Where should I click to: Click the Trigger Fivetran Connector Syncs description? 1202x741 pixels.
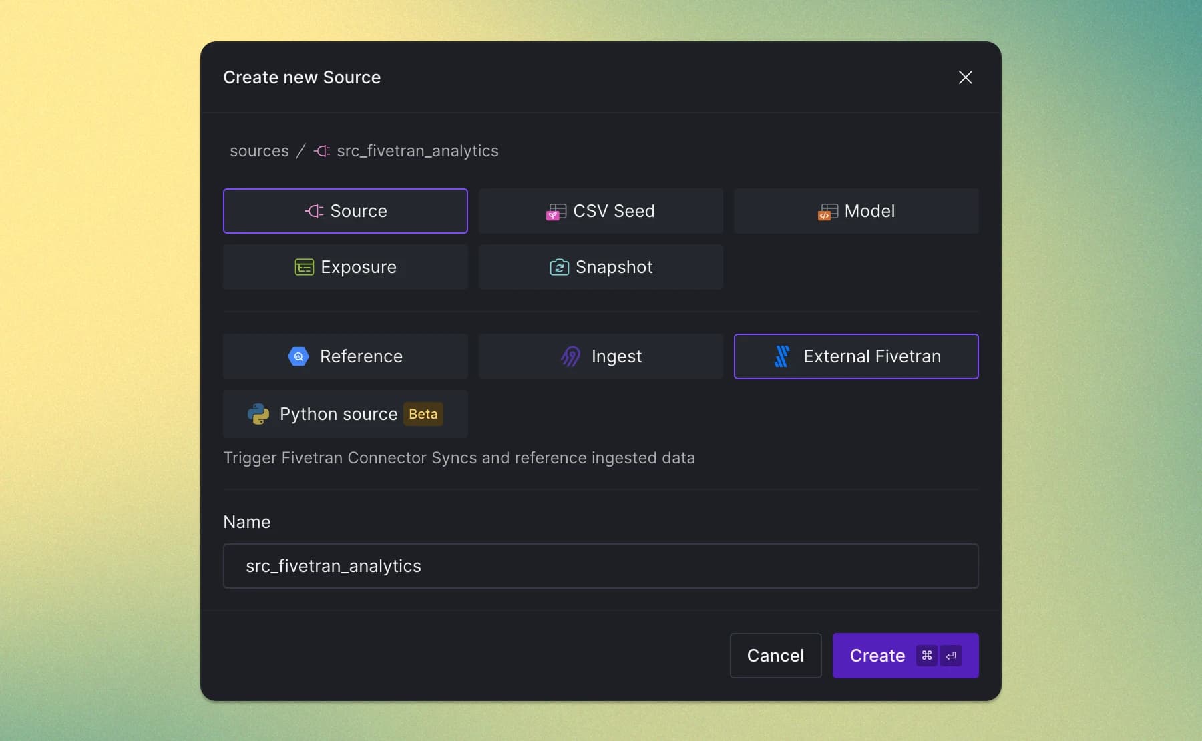click(x=459, y=458)
